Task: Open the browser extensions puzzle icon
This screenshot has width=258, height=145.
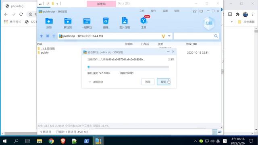Action: coord(237,14)
